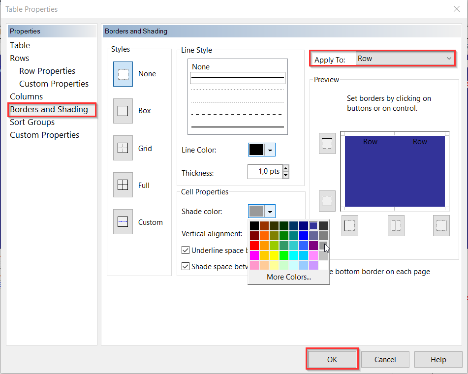Select the Custom border style icon
Screen dimensions: 468x374
point(123,222)
